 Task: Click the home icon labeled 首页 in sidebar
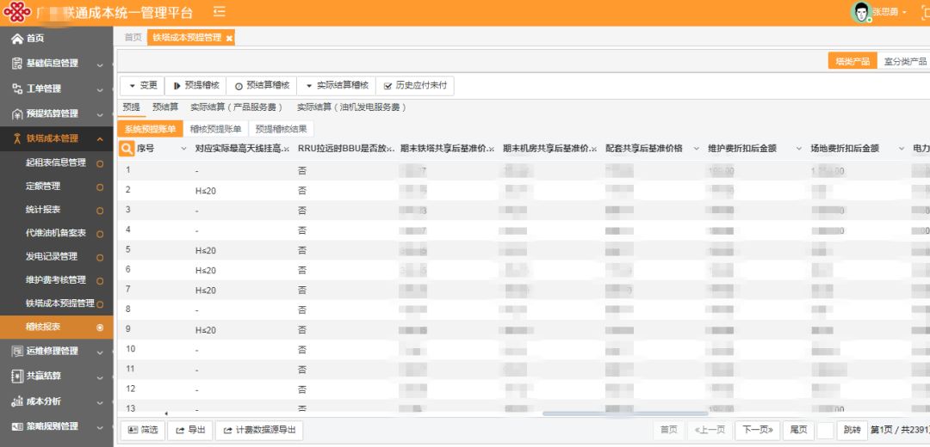[17, 39]
